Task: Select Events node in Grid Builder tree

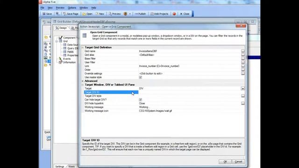Action: coord(65,59)
